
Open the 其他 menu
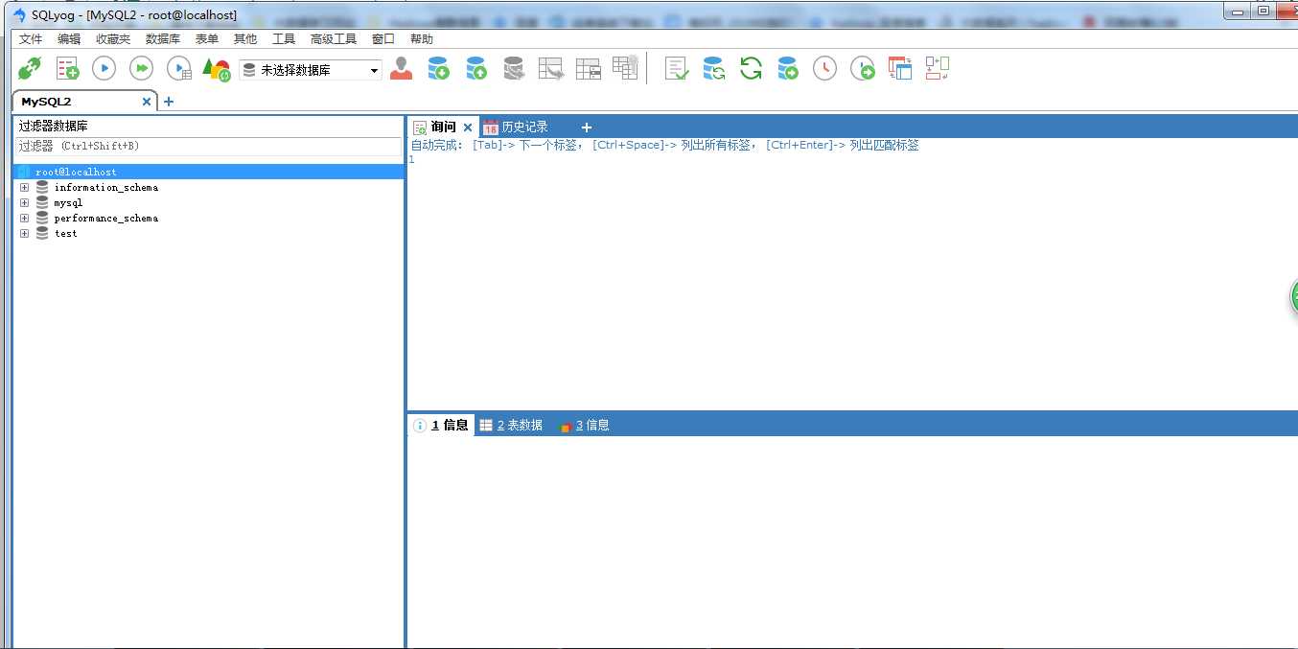coord(244,39)
